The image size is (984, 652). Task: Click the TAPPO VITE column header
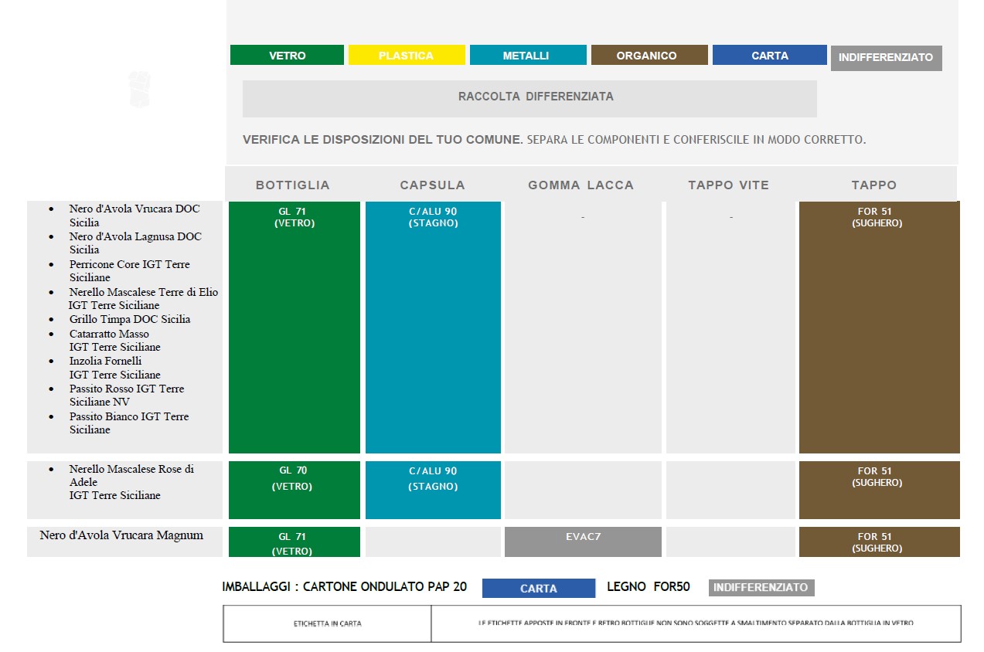729,185
